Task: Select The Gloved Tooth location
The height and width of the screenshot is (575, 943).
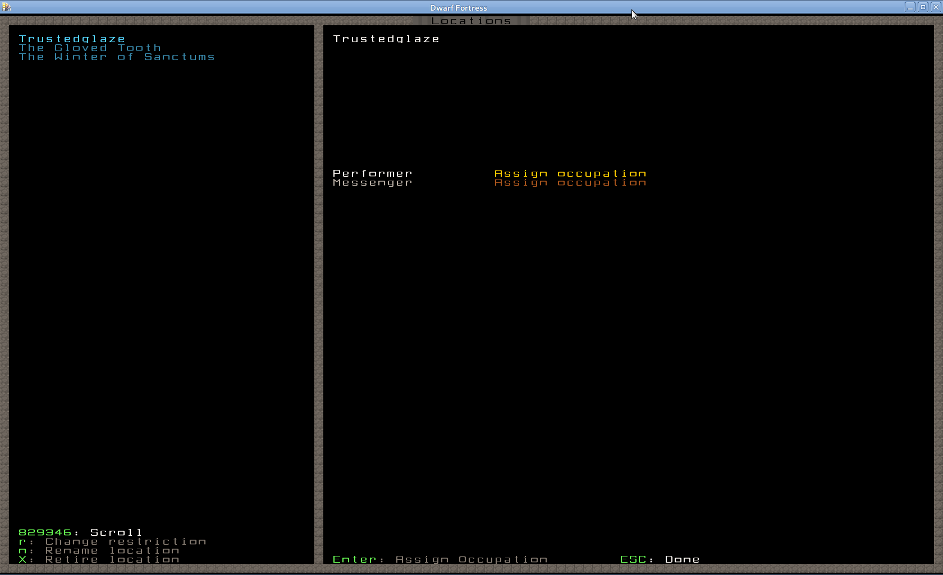Action: pyautogui.click(x=90, y=48)
